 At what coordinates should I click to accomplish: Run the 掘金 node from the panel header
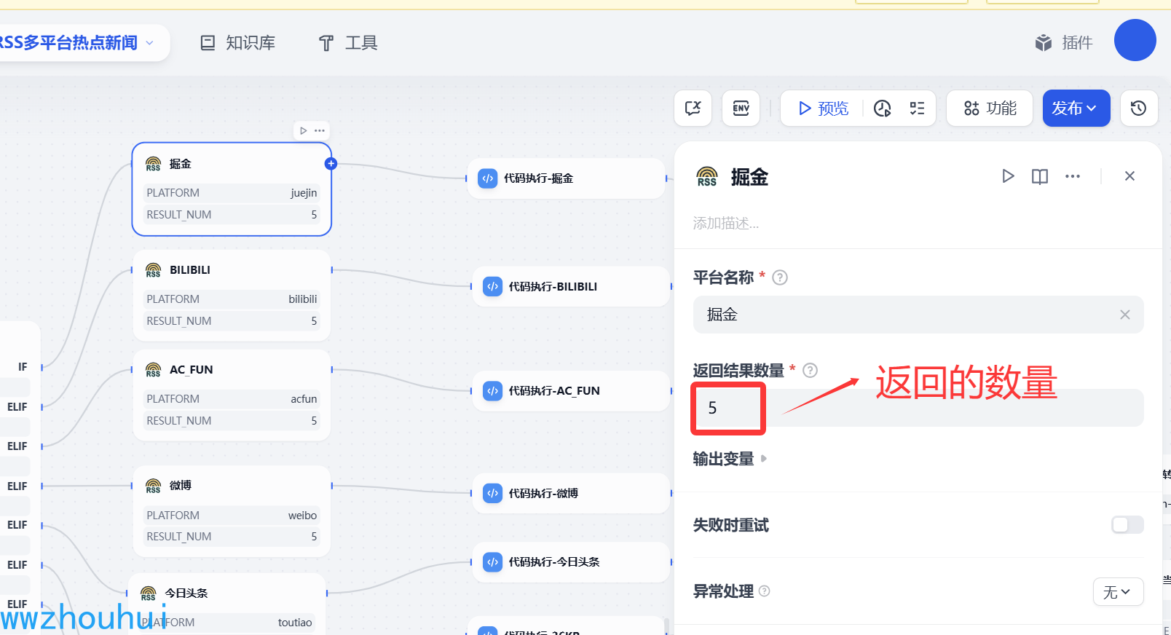pyautogui.click(x=1008, y=176)
